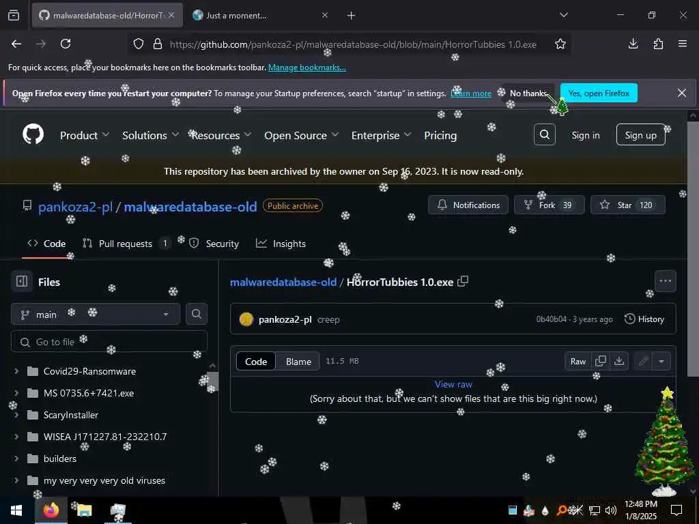Download the raw file icon
This screenshot has height=524, width=699.
point(619,362)
